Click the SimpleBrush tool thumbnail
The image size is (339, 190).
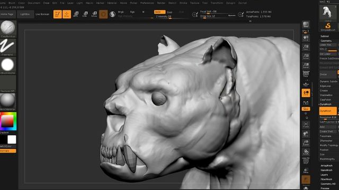tap(328, 27)
